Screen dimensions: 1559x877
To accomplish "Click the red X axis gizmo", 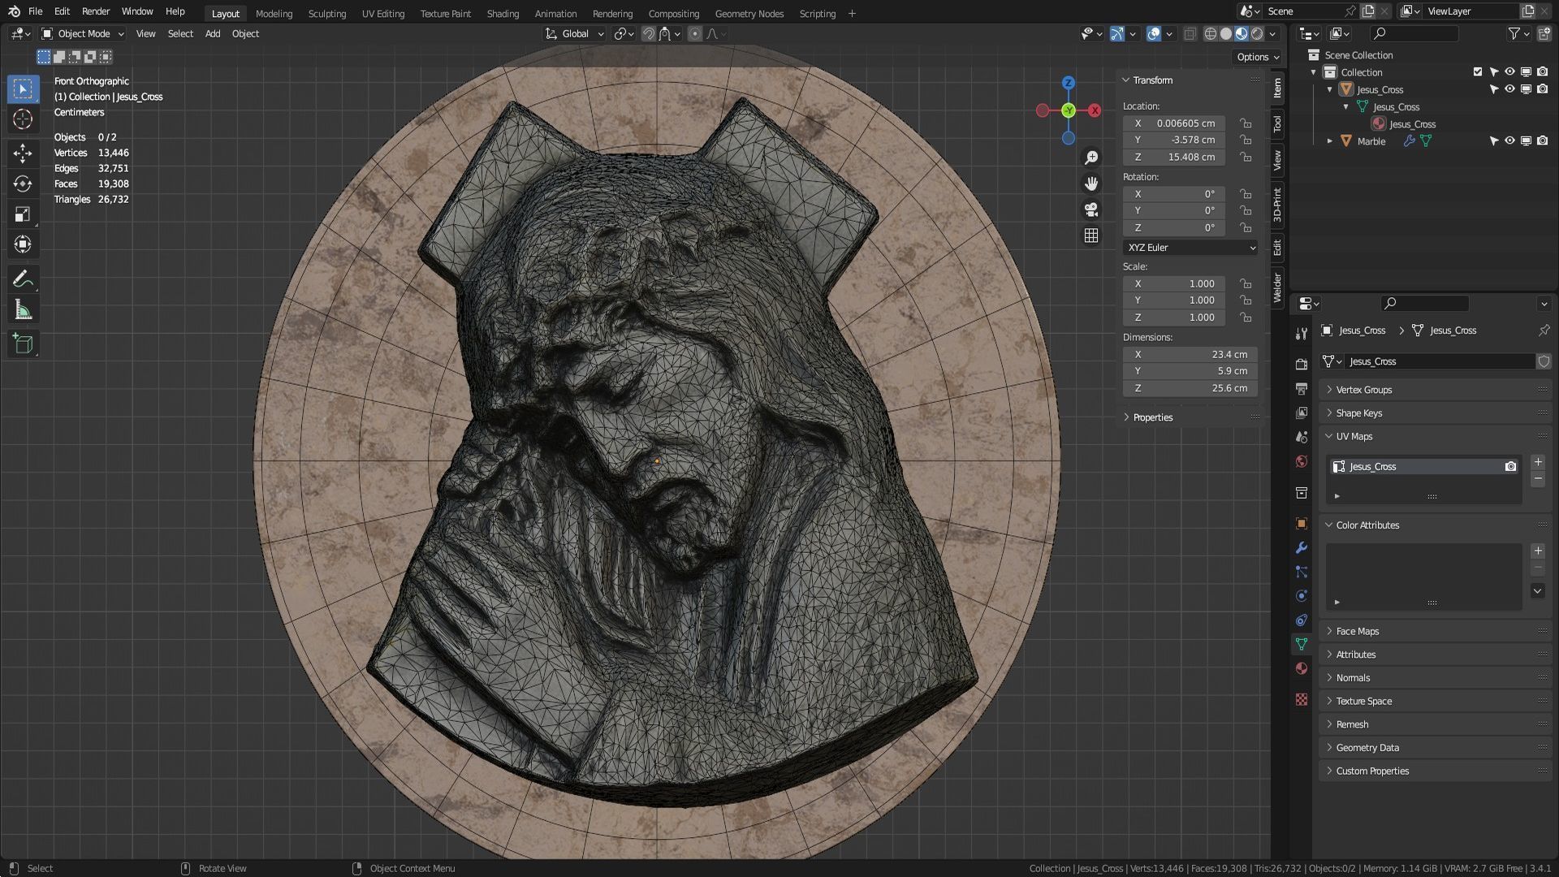I will click(x=1095, y=110).
